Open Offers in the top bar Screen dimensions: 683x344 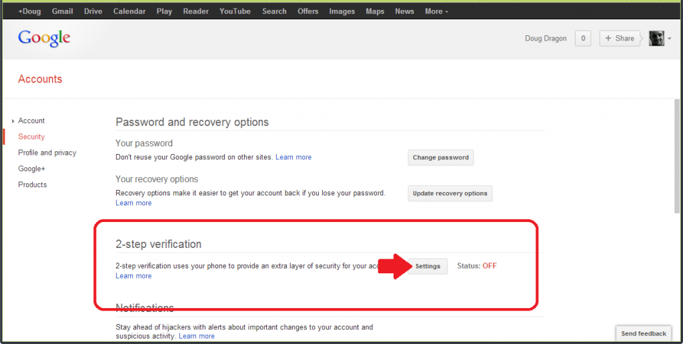click(308, 11)
